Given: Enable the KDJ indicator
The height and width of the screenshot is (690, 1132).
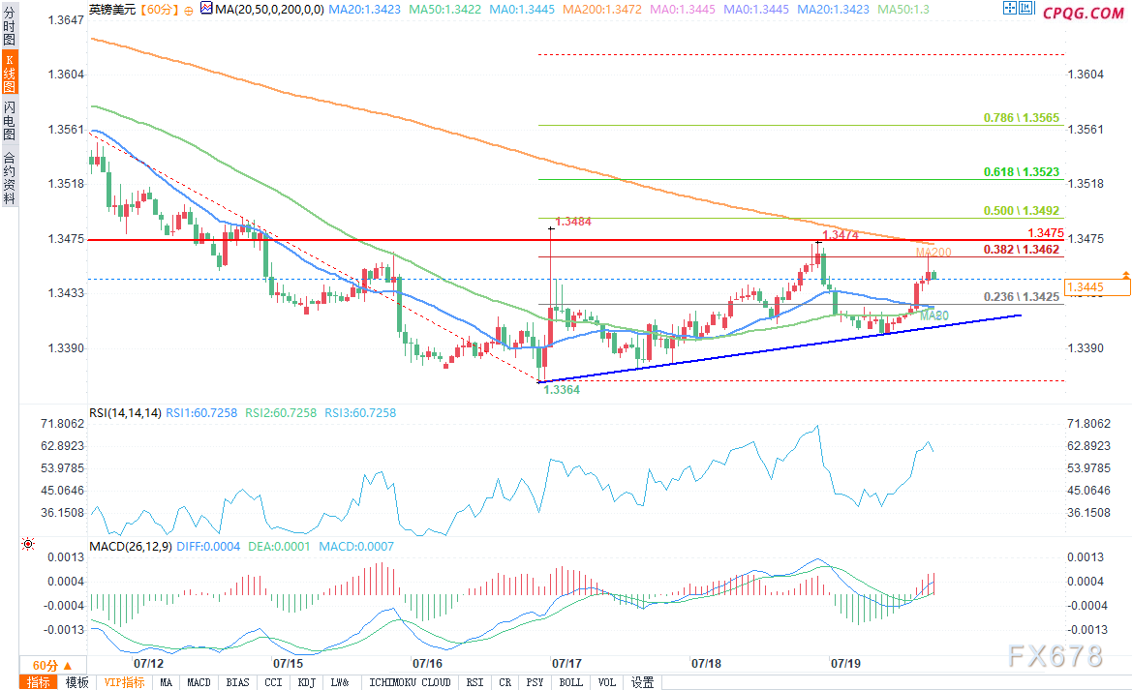Looking at the screenshot, I should 306,682.
